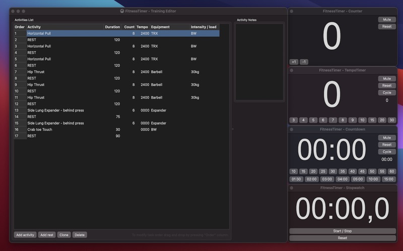Click the Count column header
Viewport: 403px width, 251px height.
click(x=128, y=27)
